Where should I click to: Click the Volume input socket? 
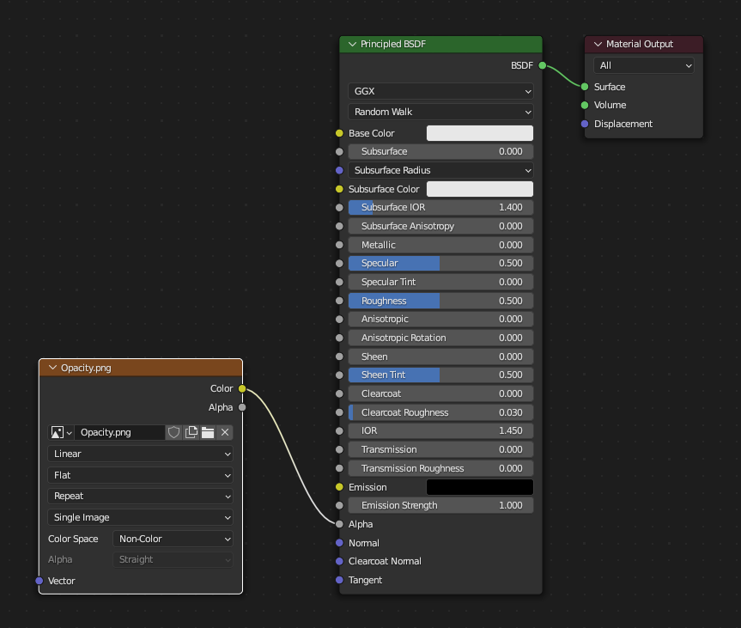pos(585,105)
